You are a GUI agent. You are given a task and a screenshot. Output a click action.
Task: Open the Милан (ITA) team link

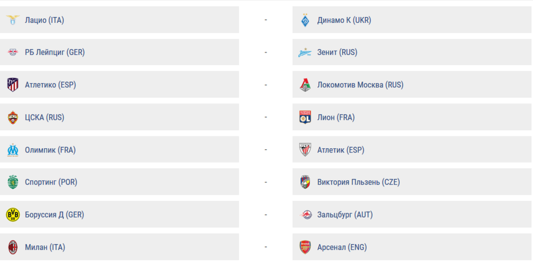coord(45,247)
